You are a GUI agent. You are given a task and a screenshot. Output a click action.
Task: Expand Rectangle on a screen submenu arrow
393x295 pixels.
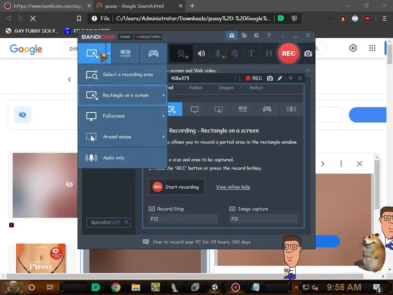[x=163, y=95]
